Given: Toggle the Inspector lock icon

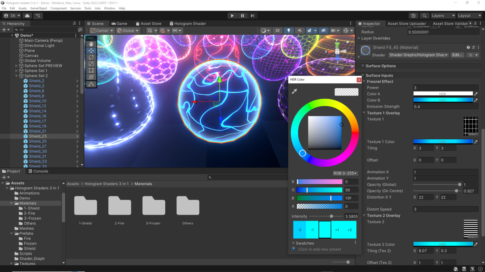Looking at the screenshot, I should pyautogui.click(x=475, y=23).
